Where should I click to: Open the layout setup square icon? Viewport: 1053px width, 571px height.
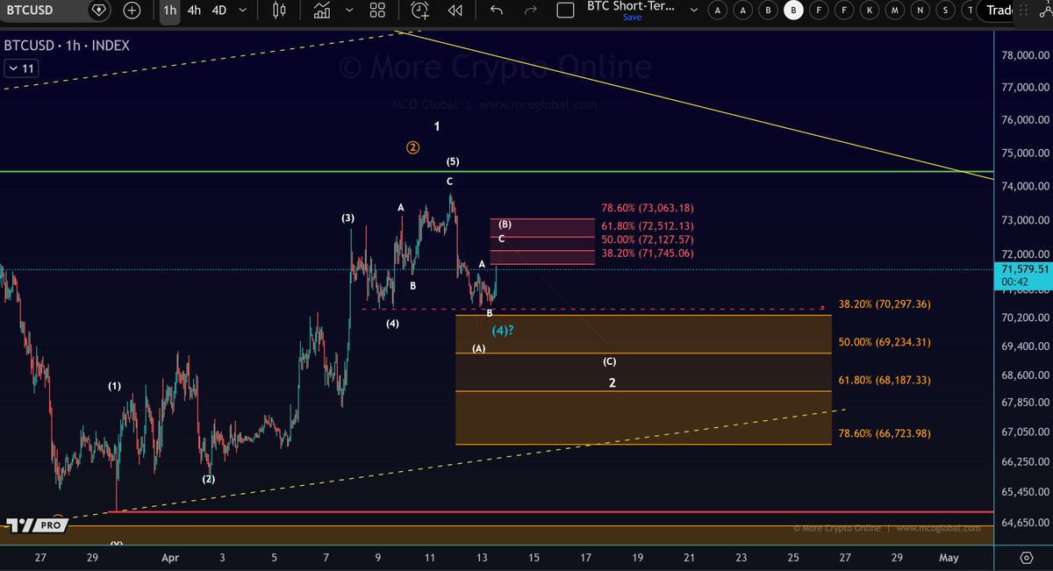[x=567, y=11]
